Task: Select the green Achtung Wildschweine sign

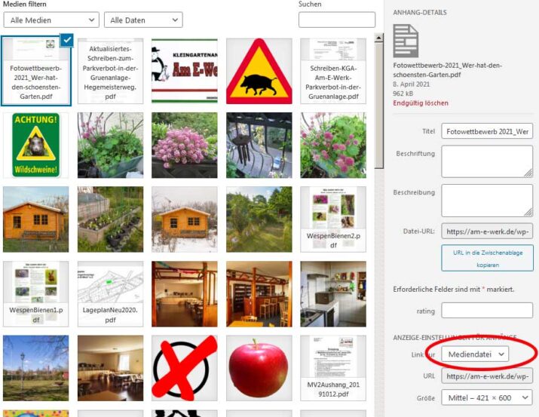Action: 35,145
